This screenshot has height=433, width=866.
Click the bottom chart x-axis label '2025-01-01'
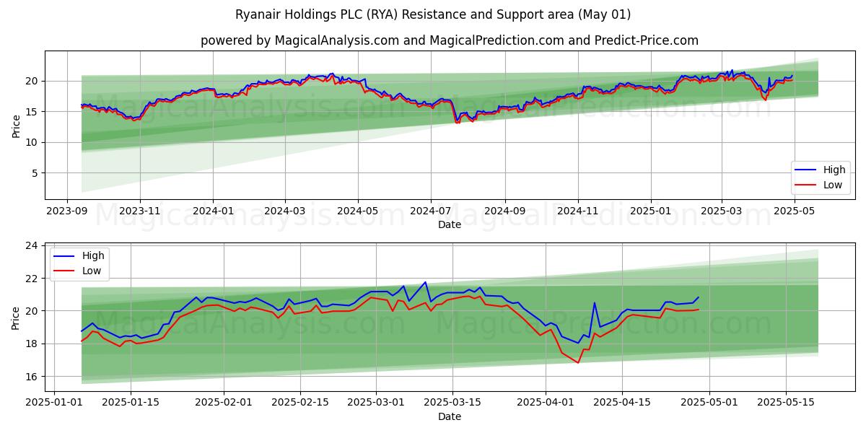click(x=54, y=403)
